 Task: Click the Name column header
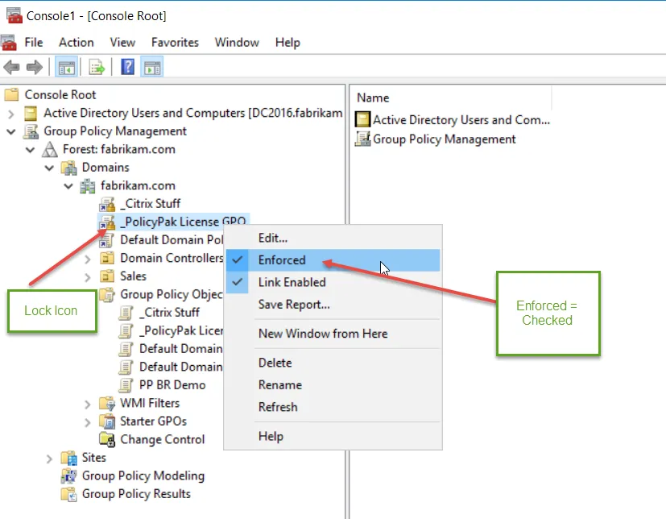pyautogui.click(x=373, y=98)
